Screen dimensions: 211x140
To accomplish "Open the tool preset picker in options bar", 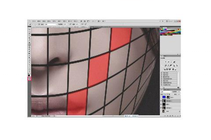I will (x=30, y=24).
